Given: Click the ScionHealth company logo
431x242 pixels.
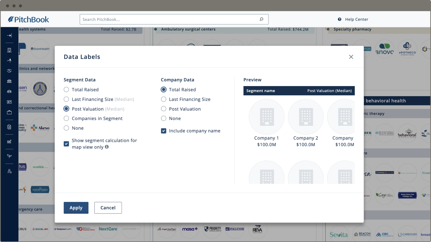Looking at the screenshot, I should click(x=40, y=49).
